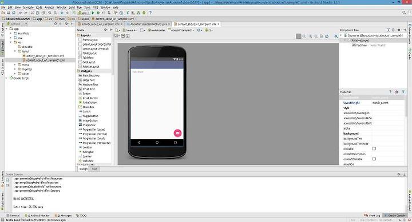Click the Save All toolbar icon
Screen dimensions: 412x222
point(9,13)
